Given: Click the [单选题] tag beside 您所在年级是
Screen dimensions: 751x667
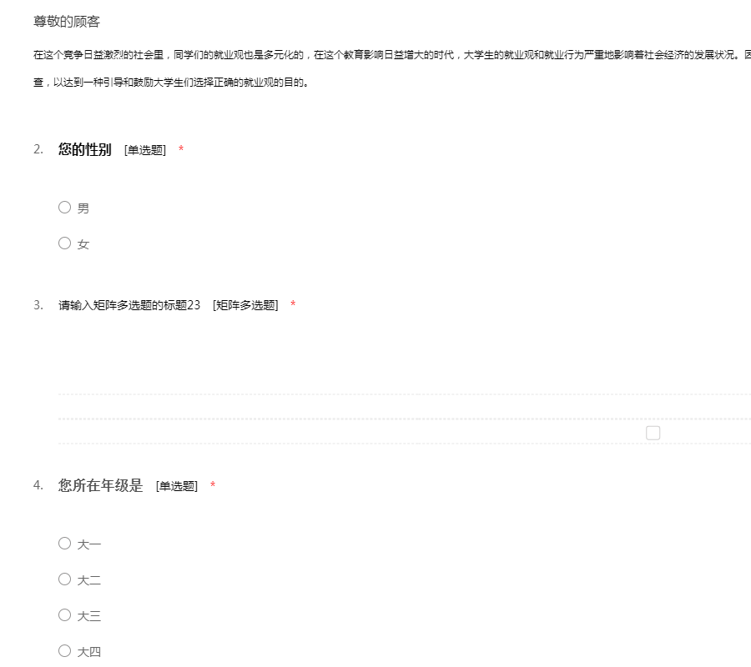Looking at the screenshot, I should click(x=177, y=486).
